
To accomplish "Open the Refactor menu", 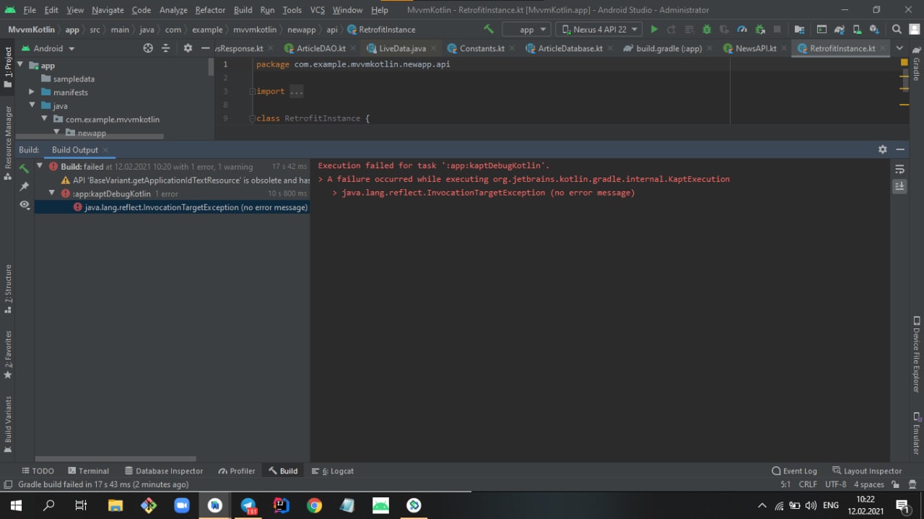I will [210, 10].
